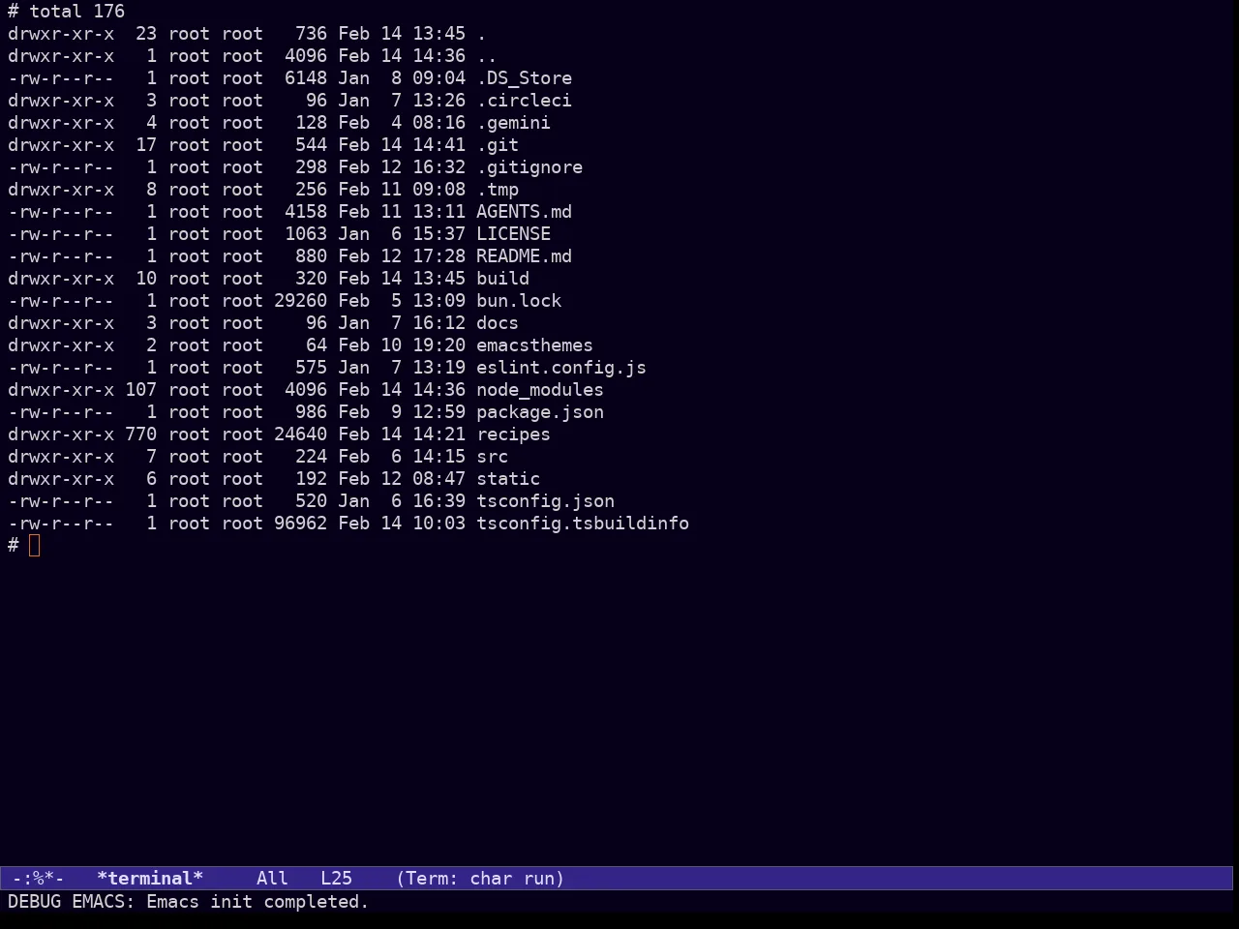Click the static directory name

tap(508, 479)
